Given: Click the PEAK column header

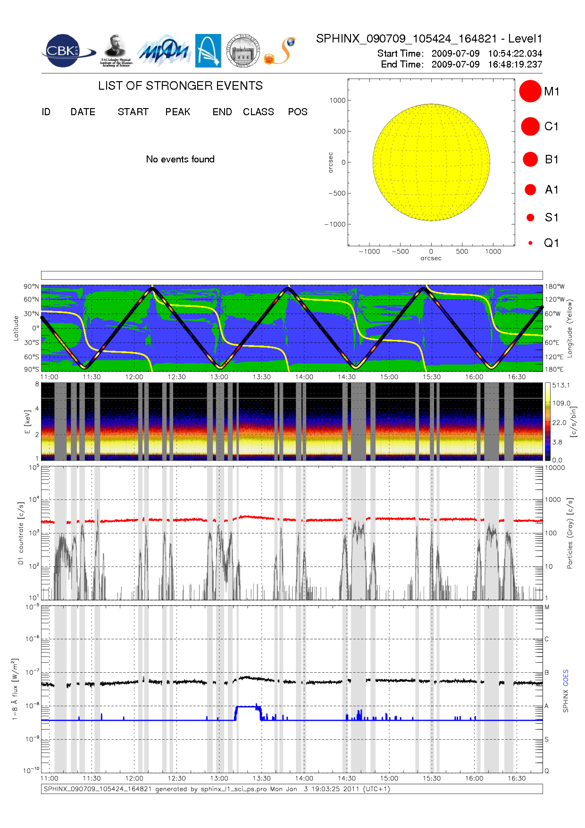Looking at the screenshot, I should point(178,112).
